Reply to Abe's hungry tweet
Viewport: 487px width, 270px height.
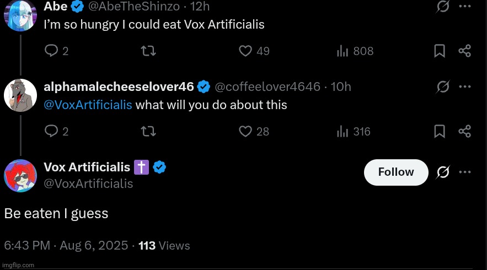click(x=51, y=51)
